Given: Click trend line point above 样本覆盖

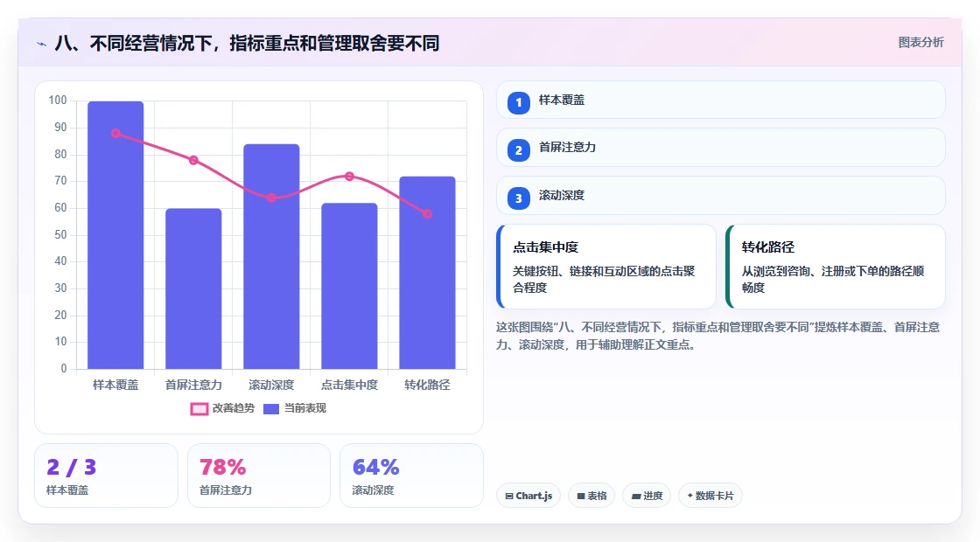Looking at the screenshot, I should 115,133.
